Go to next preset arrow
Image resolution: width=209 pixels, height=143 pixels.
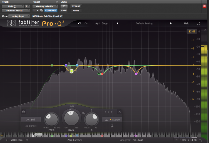171,23
